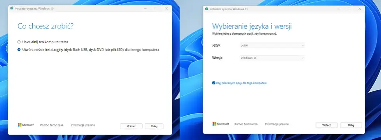Click the Windows 11 installer title bar icon
Image resolution: width=381 pixels, height=140 pixels.
206,9
